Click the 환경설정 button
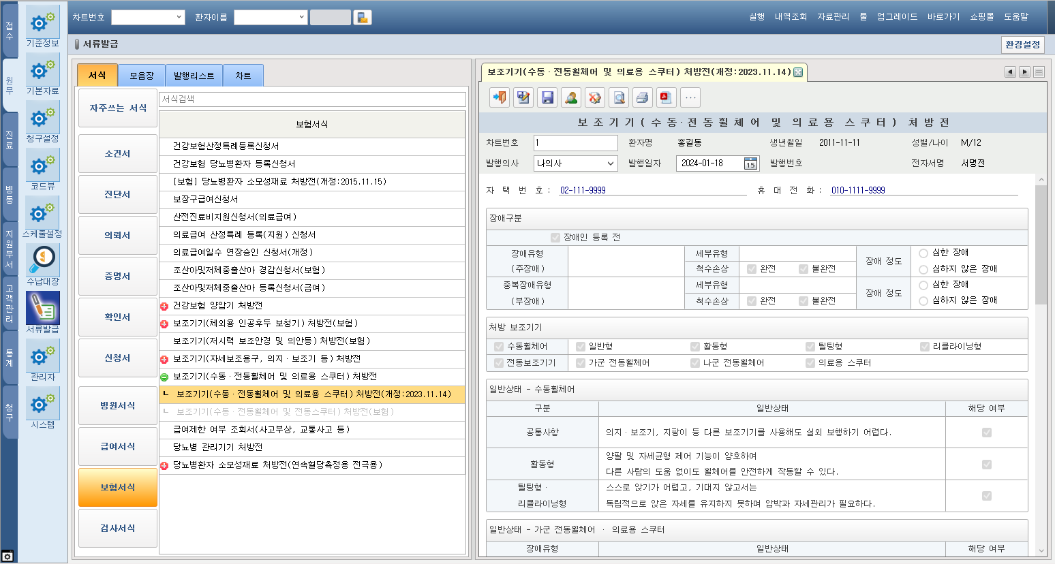Viewport: 1055px width, 564px height. click(x=1022, y=44)
